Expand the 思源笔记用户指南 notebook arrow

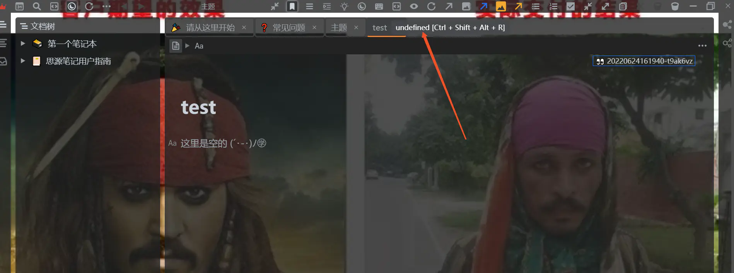tap(23, 61)
